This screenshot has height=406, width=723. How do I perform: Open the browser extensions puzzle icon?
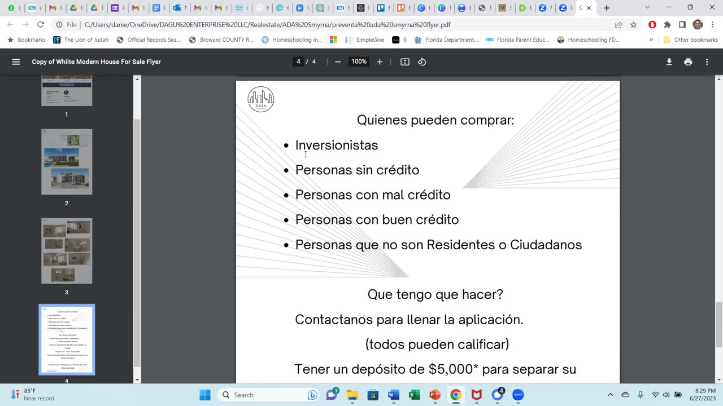667,25
